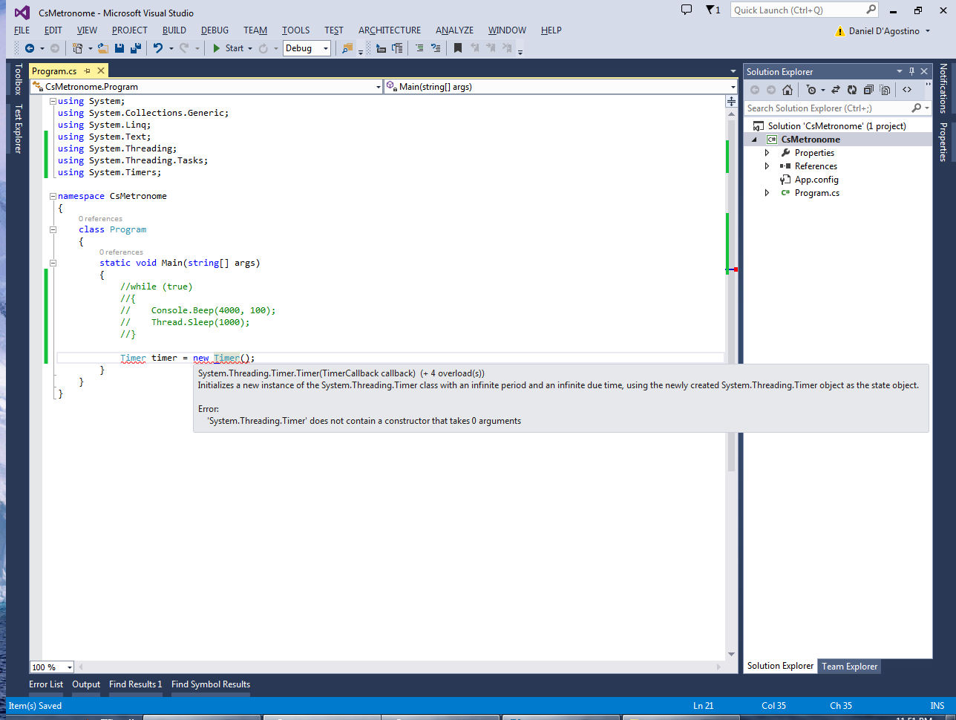
Task: Collapse the class Program code block
Action: [53, 229]
